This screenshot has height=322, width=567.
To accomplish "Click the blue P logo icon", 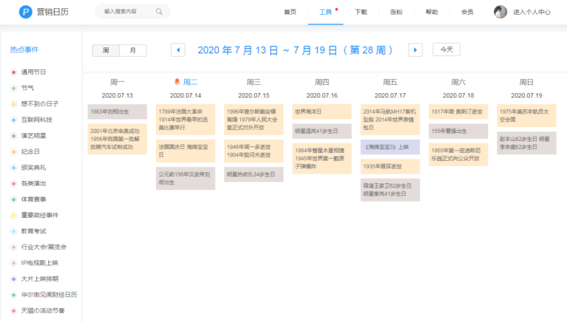I will pyautogui.click(x=26, y=12).
